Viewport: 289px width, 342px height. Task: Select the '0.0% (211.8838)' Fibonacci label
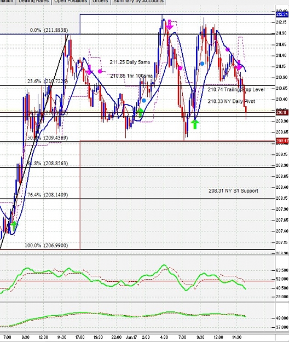pyautogui.click(x=49, y=30)
